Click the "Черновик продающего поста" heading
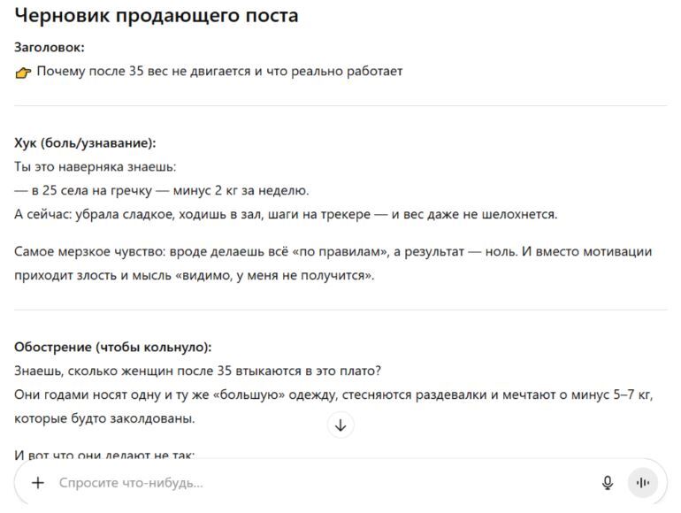This screenshot has height=513, width=681. click(x=157, y=16)
